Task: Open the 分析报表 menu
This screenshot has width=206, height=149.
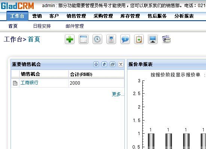Action: 184,16
